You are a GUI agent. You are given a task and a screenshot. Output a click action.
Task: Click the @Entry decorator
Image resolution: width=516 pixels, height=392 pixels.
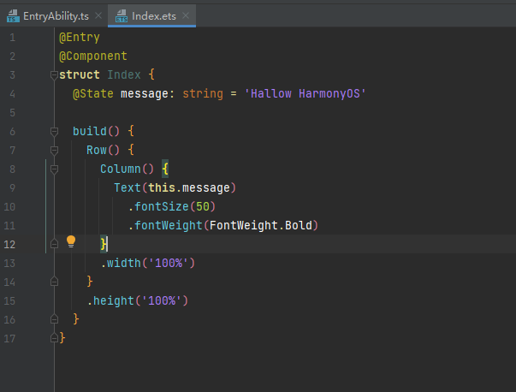click(80, 37)
